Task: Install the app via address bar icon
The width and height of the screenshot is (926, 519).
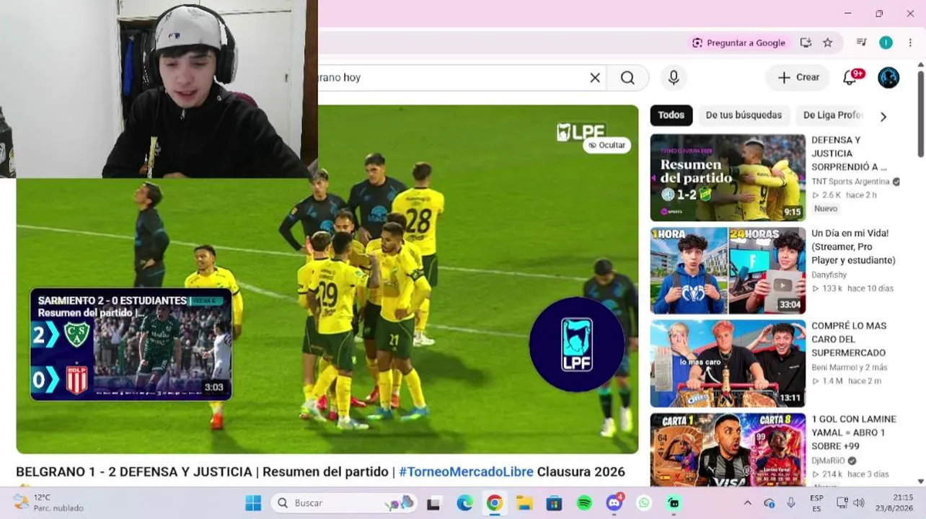Action: (806, 43)
